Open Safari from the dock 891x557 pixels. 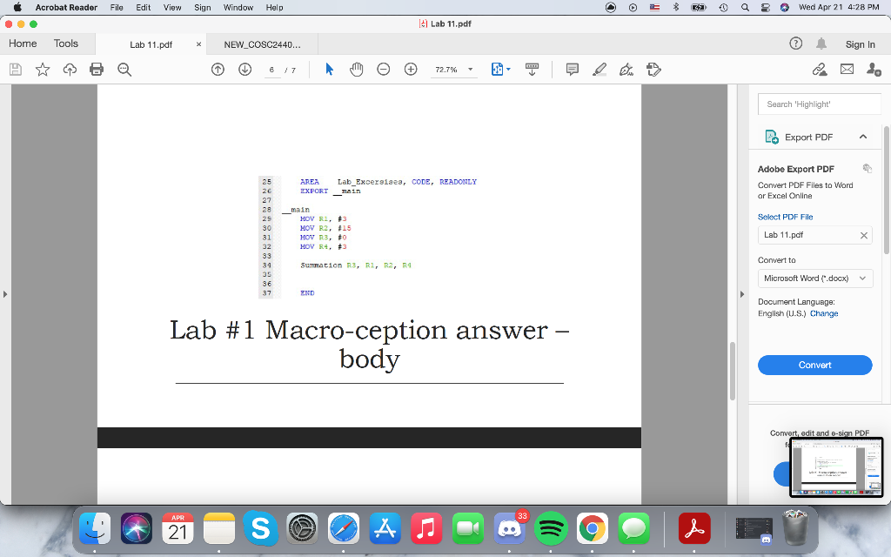[x=343, y=528]
